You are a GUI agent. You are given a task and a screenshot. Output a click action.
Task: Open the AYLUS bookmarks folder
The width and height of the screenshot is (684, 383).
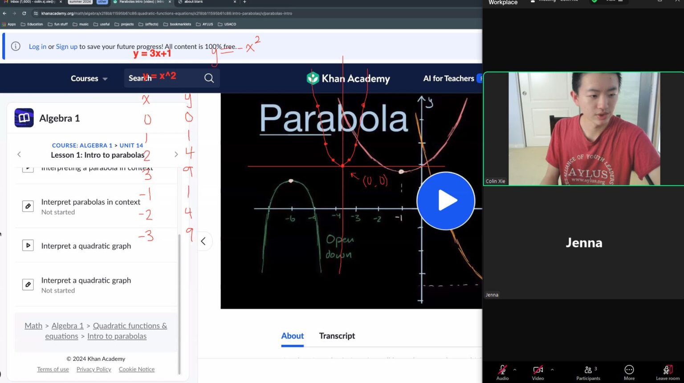click(205, 24)
